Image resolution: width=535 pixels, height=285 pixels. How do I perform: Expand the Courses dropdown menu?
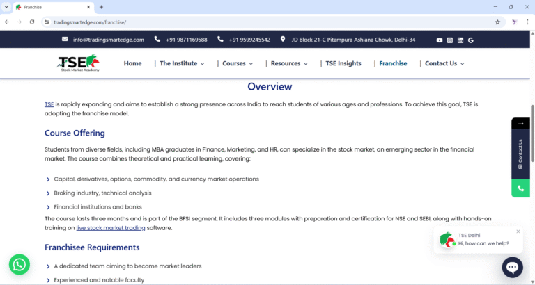[238, 63]
